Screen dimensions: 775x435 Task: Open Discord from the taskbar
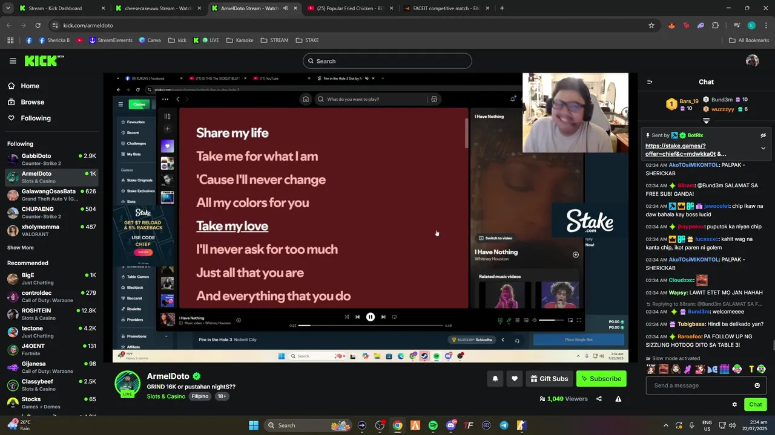coord(450,425)
